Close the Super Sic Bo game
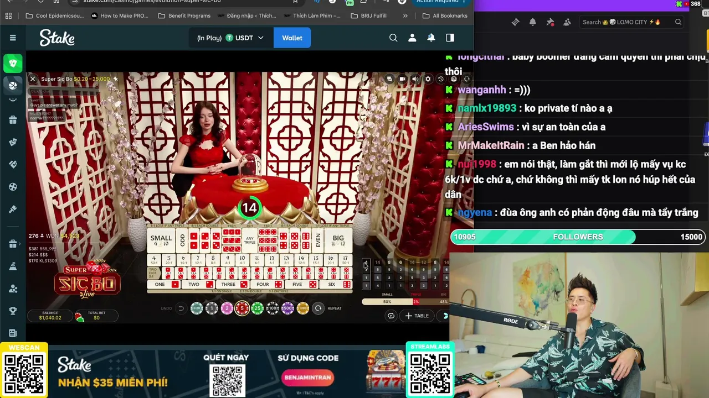This screenshot has width=709, height=398. point(33,79)
